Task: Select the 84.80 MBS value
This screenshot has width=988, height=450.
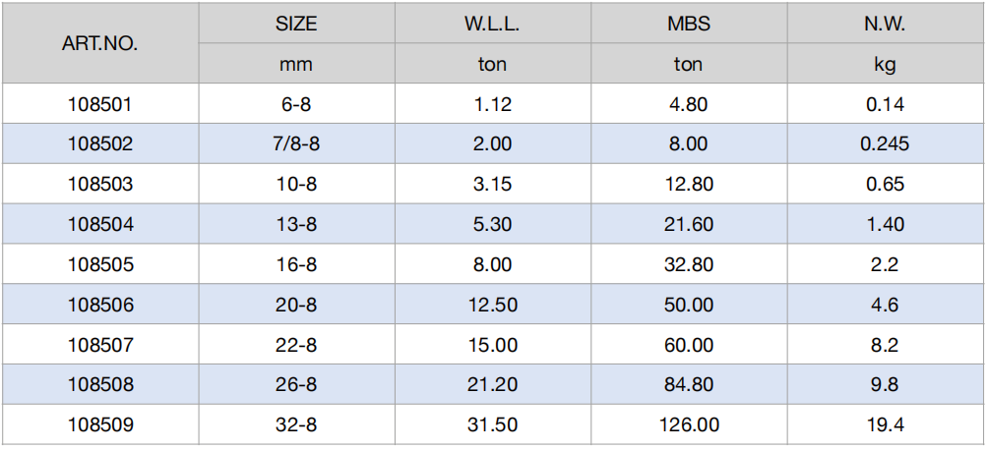Action: pos(689,384)
